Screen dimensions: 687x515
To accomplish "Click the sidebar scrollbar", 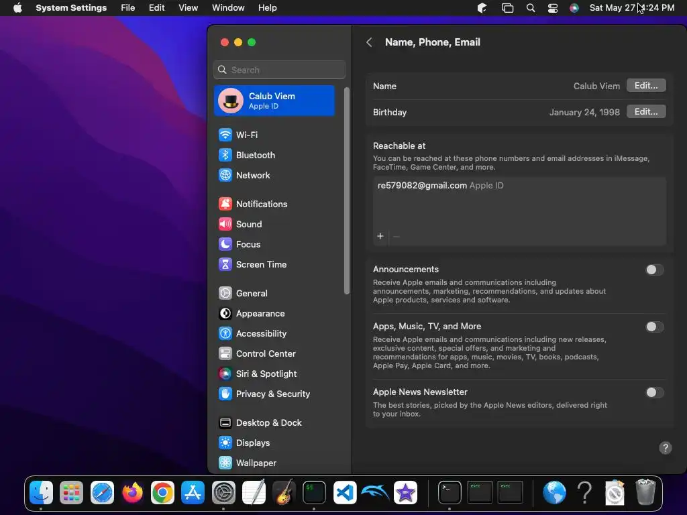I will 347,191.
